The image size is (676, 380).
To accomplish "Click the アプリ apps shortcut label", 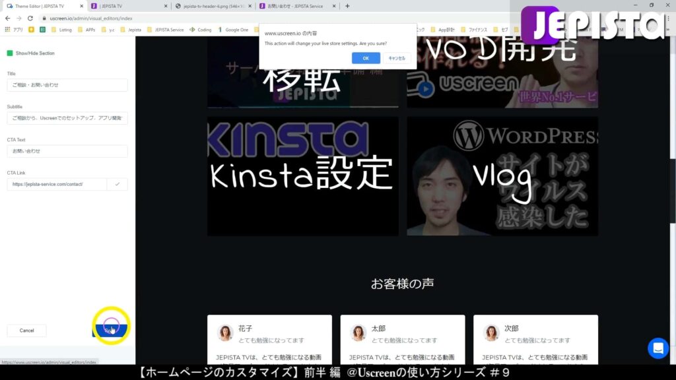I will (18, 30).
